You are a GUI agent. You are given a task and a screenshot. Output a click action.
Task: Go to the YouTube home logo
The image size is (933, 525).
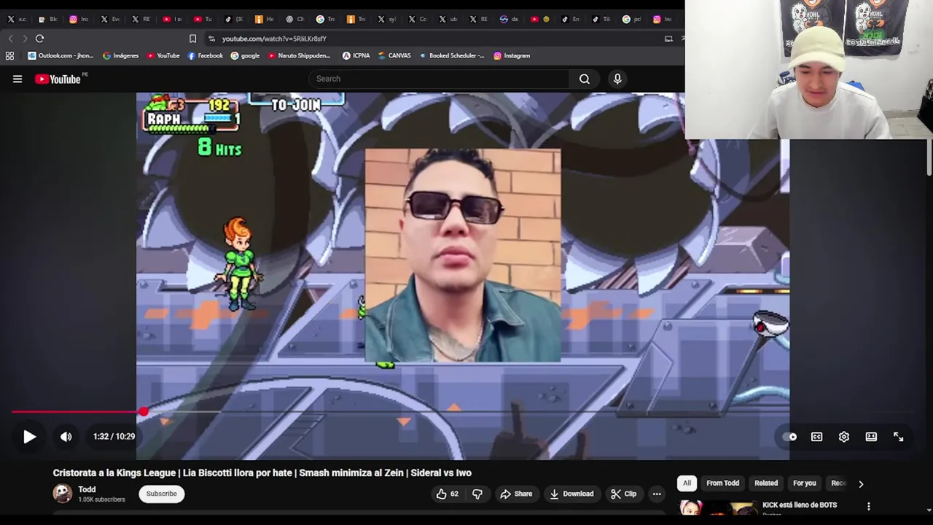click(x=58, y=79)
